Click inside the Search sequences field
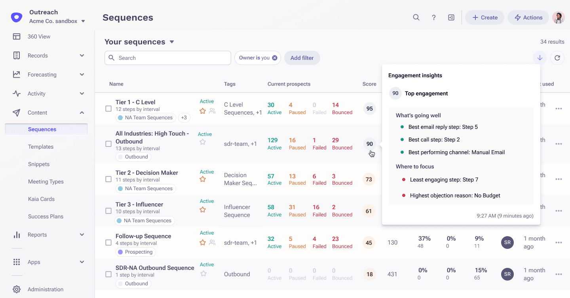Image resolution: width=570 pixels, height=298 pixels. 168,58
